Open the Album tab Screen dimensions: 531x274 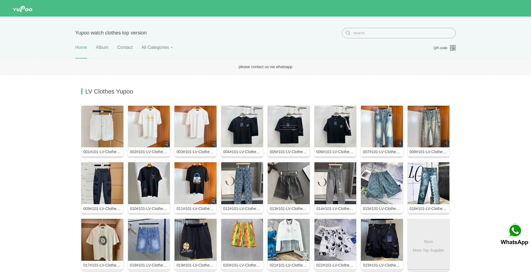pyautogui.click(x=102, y=47)
